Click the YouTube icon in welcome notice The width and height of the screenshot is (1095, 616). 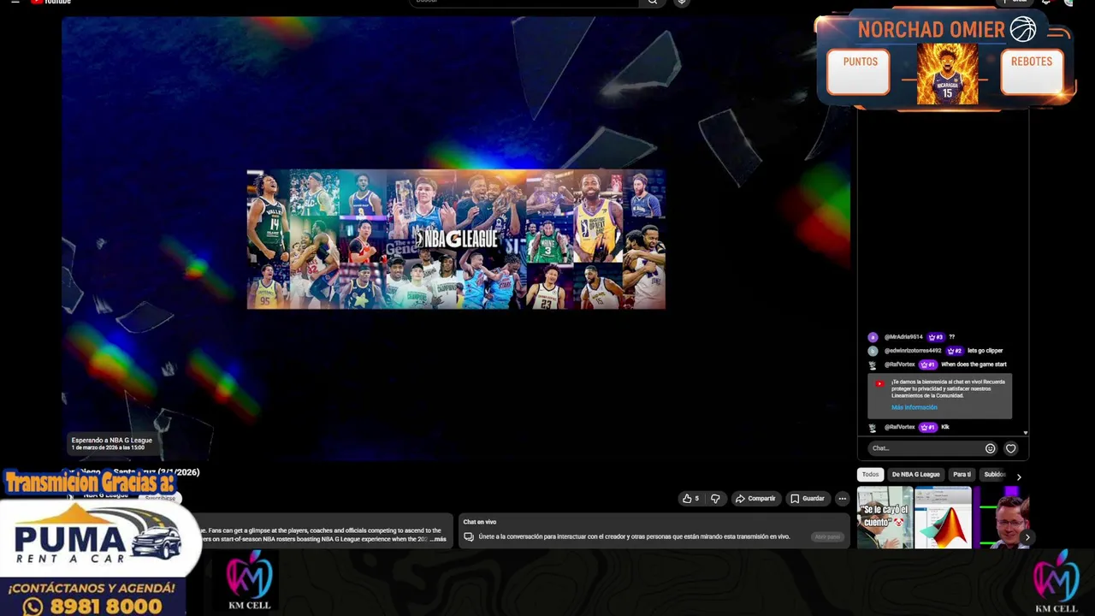point(879,383)
